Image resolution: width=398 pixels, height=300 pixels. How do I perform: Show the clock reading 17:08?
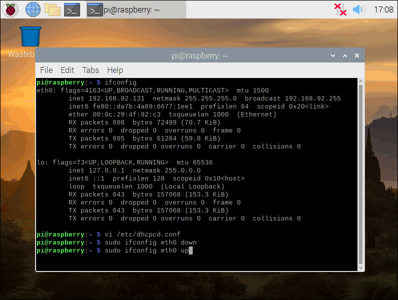coord(383,9)
